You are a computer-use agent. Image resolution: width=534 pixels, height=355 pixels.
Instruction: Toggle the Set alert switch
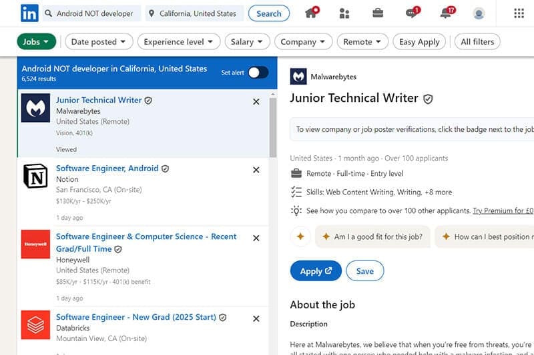tap(258, 73)
